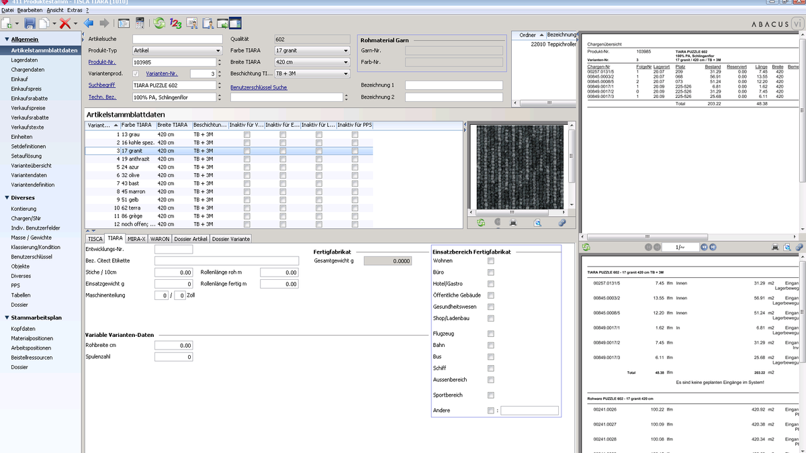Open the dropdown arrow beside the Delete icon
This screenshot has height=453, width=806.
[74, 24]
